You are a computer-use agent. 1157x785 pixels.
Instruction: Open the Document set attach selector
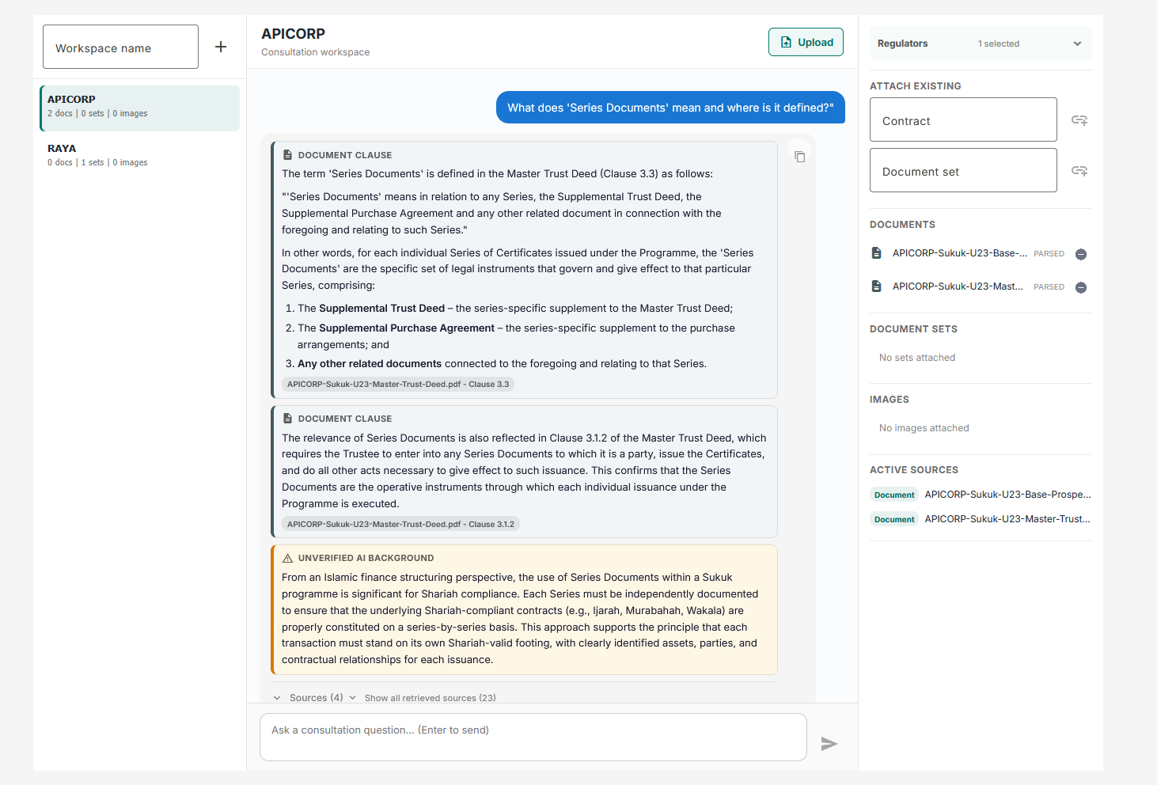point(963,171)
